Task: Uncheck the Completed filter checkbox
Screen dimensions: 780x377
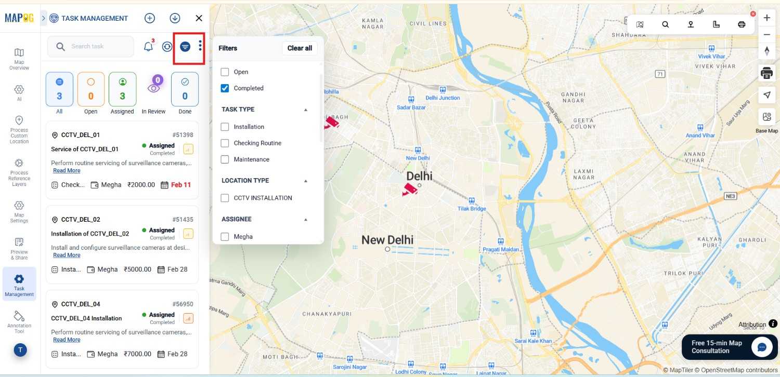Action: [225, 88]
